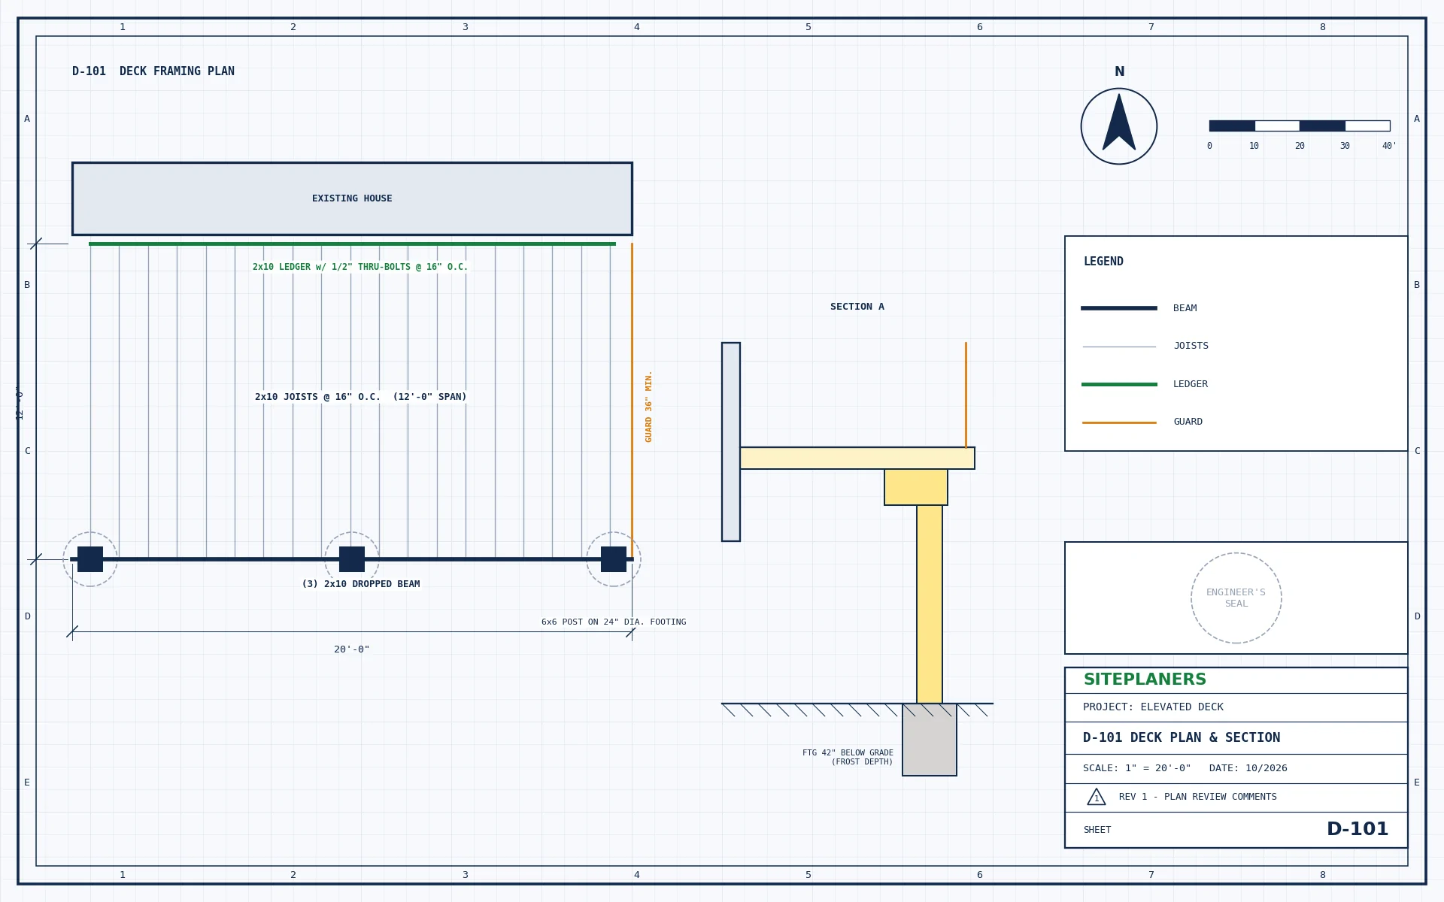The height and width of the screenshot is (902, 1444).
Task: Click the D-101 DECK FRAMING PLAN title
Action: click(x=153, y=71)
